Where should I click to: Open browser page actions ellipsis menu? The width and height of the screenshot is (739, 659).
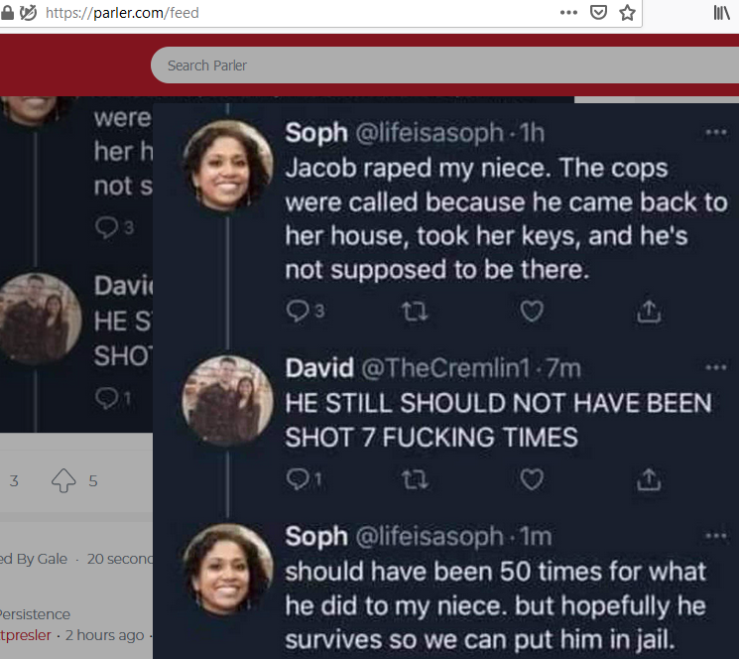point(568,13)
